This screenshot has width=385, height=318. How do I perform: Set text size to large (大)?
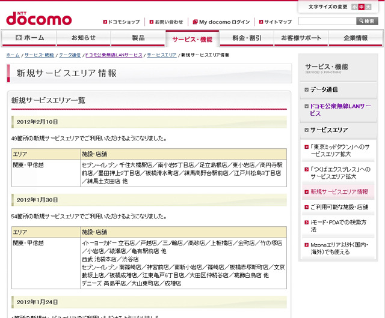[x=368, y=7]
